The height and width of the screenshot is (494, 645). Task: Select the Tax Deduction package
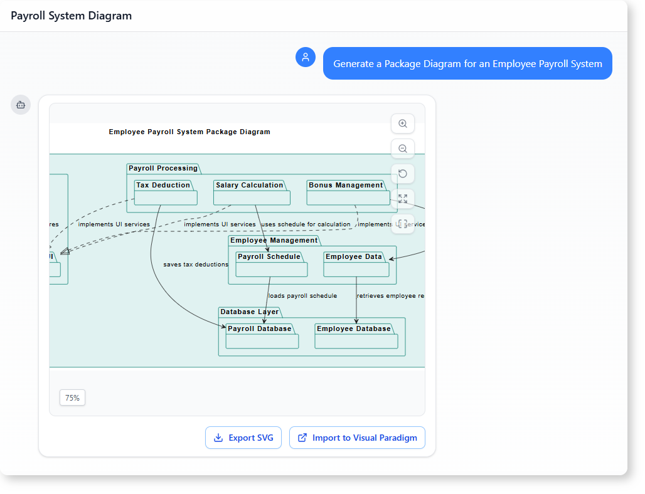click(x=166, y=193)
